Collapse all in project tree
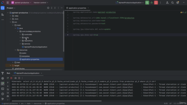The height and width of the screenshot is (105, 187). pyautogui.click(x=55, y=8)
